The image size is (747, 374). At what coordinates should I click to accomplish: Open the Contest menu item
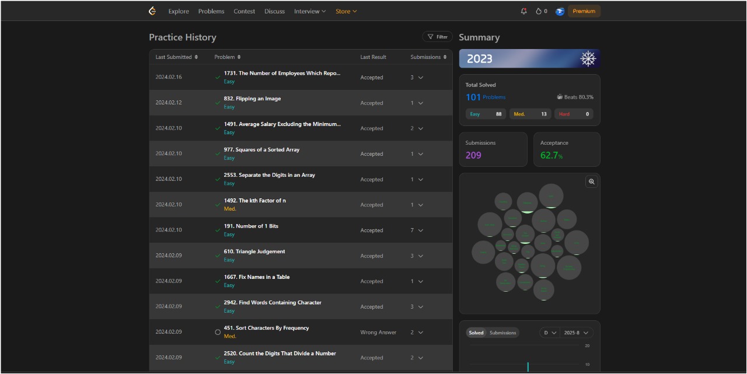(x=244, y=11)
